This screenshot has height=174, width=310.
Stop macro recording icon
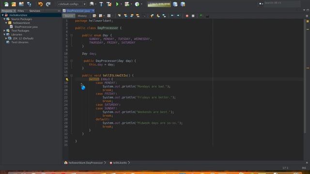pos(193,16)
